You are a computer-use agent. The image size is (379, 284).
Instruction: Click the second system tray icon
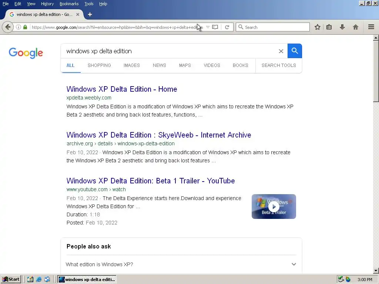coord(348,280)
